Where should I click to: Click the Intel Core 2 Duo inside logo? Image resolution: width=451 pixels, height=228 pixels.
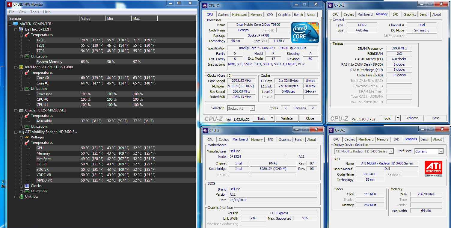(x=305, y=33)
